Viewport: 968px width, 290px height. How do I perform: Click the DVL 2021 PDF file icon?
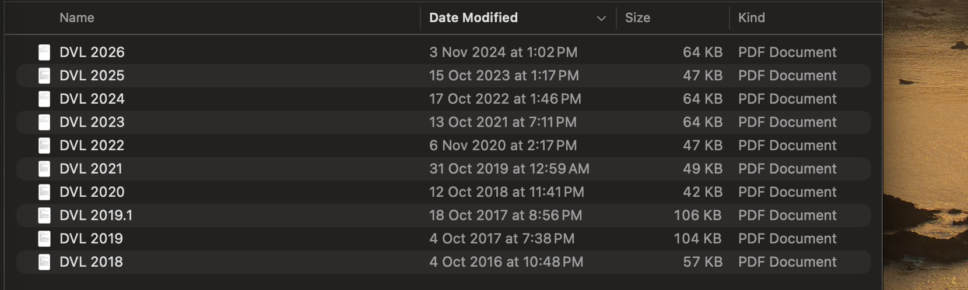pos(44,169)
